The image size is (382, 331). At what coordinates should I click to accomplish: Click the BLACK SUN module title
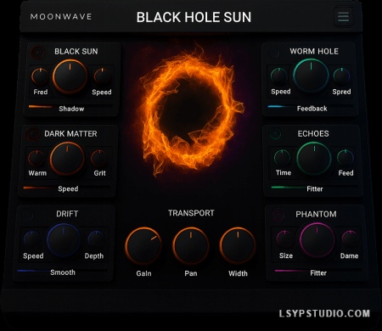coord(76,51)
